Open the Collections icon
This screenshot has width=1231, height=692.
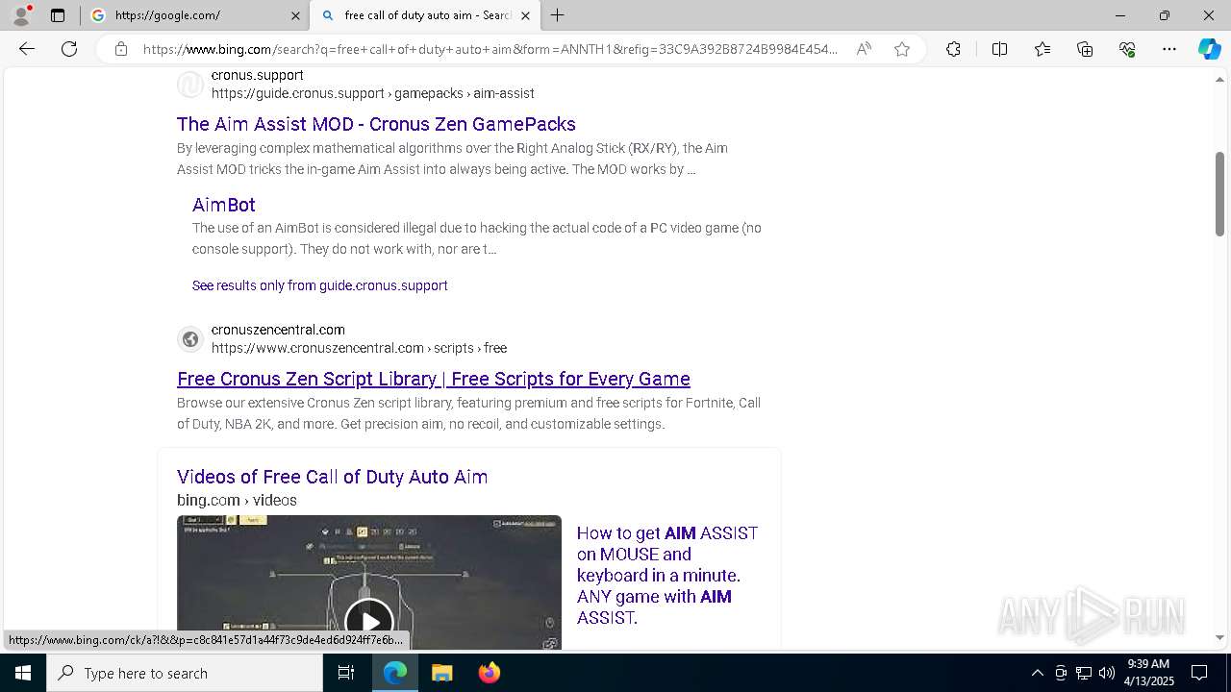[1085, 49]
